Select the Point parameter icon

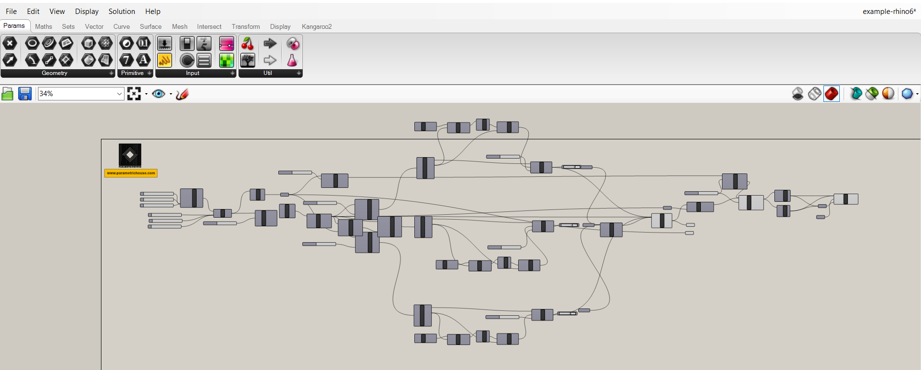tap(10, 43)
